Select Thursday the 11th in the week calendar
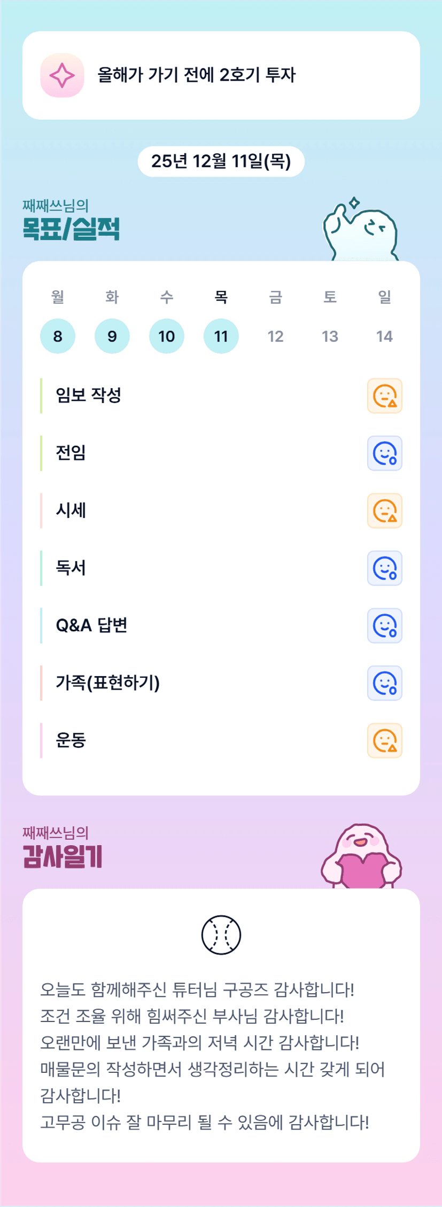Viewport: 442px width, 1207px height. pos(221,336)
